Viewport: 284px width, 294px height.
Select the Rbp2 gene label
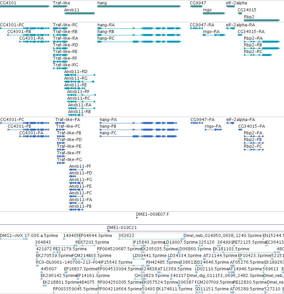click(249, 17)
